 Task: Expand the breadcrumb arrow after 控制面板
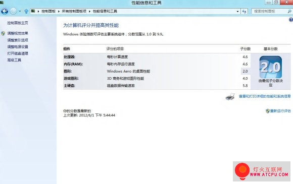click(x=59, y=12)
